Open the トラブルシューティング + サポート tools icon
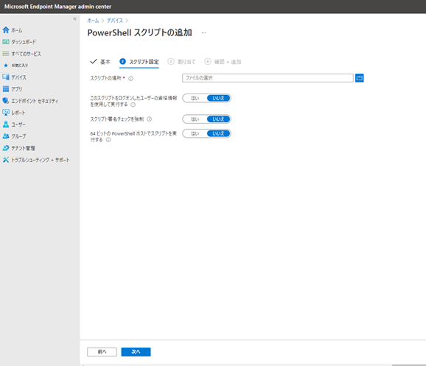Viewport: 426px width, 366px height. (6, 160)
